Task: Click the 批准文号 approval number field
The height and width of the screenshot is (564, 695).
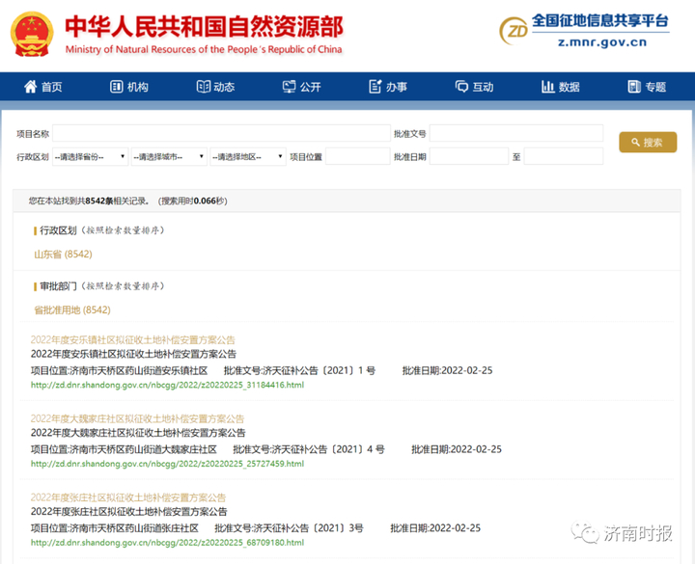Action: pos(515,133)
